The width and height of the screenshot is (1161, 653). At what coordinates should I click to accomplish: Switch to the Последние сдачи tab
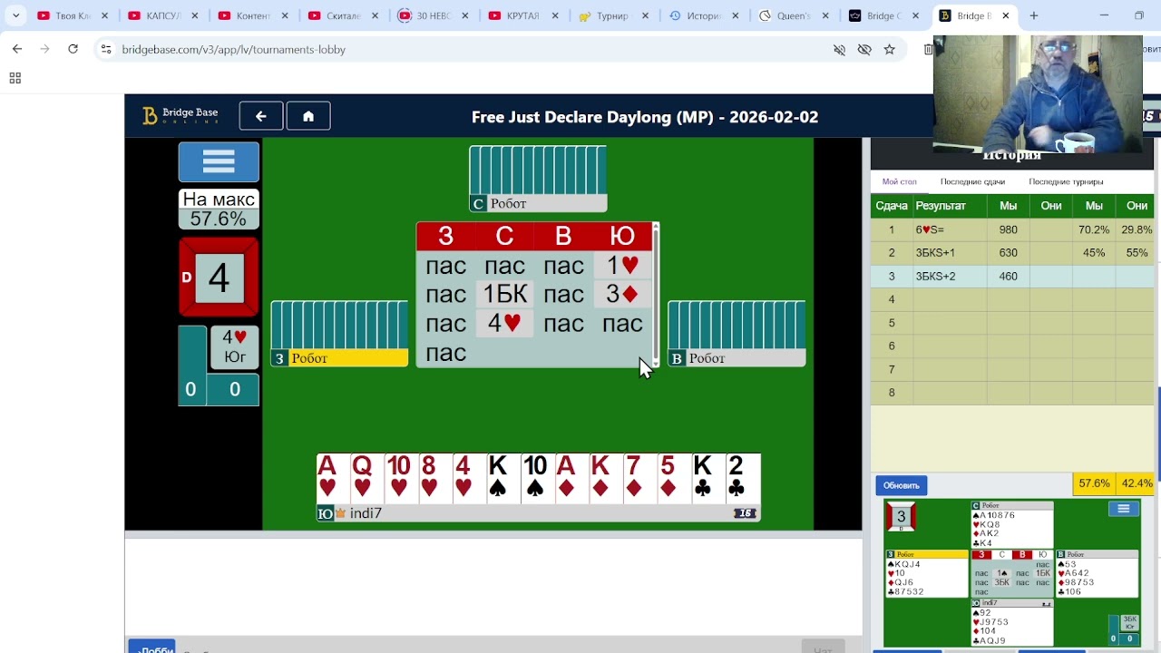point(972,181)
